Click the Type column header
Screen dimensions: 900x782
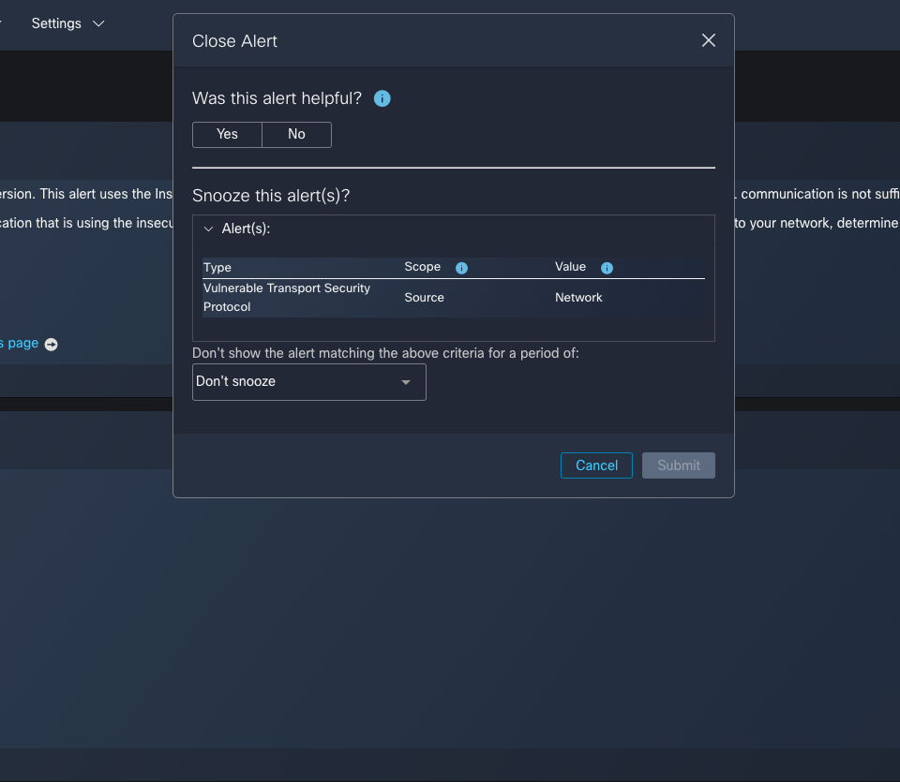217,267
